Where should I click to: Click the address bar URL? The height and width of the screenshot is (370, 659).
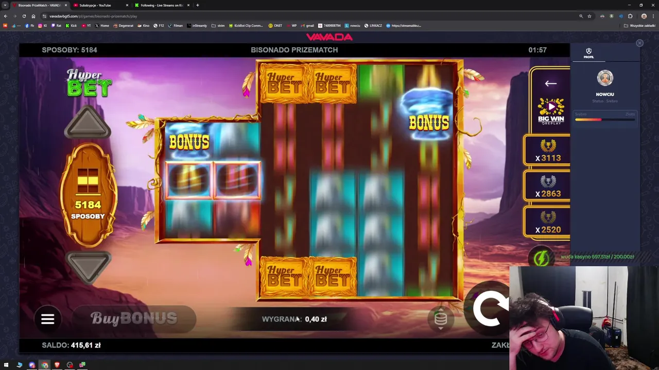93,16
